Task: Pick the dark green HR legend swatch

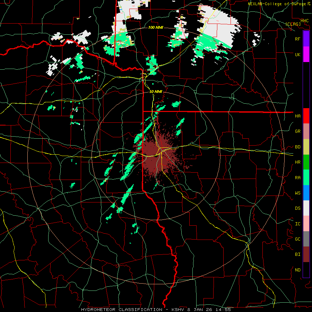Action: [x=306, y=162]
